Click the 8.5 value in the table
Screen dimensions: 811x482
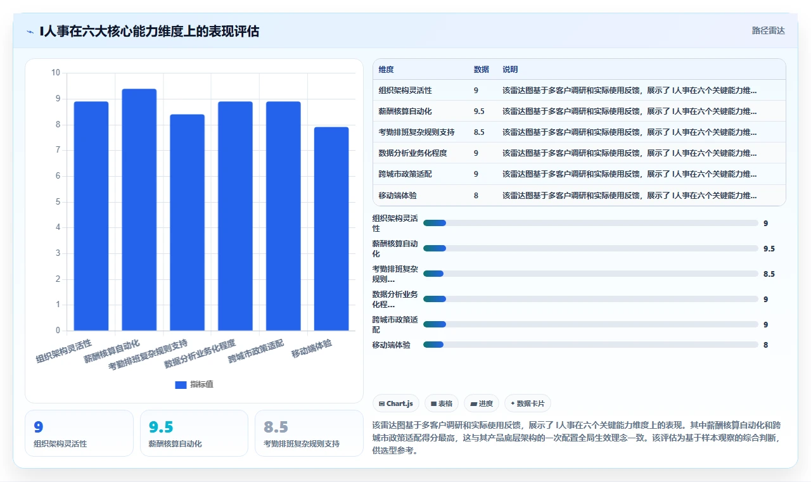(x=479, y=132)
